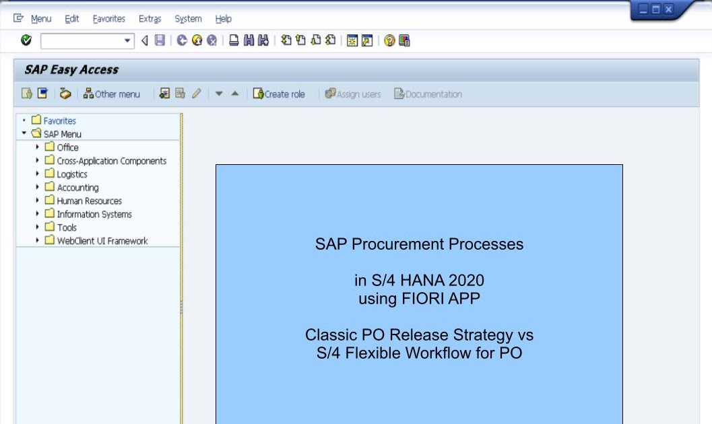This screenshot has width=712, height=424.
Task: Click the Find Next icon
Action: click(262, 41)
